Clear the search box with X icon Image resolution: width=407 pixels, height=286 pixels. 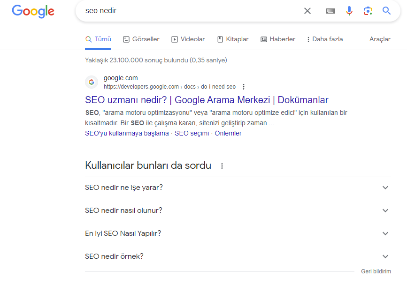(x=307, y=11)
